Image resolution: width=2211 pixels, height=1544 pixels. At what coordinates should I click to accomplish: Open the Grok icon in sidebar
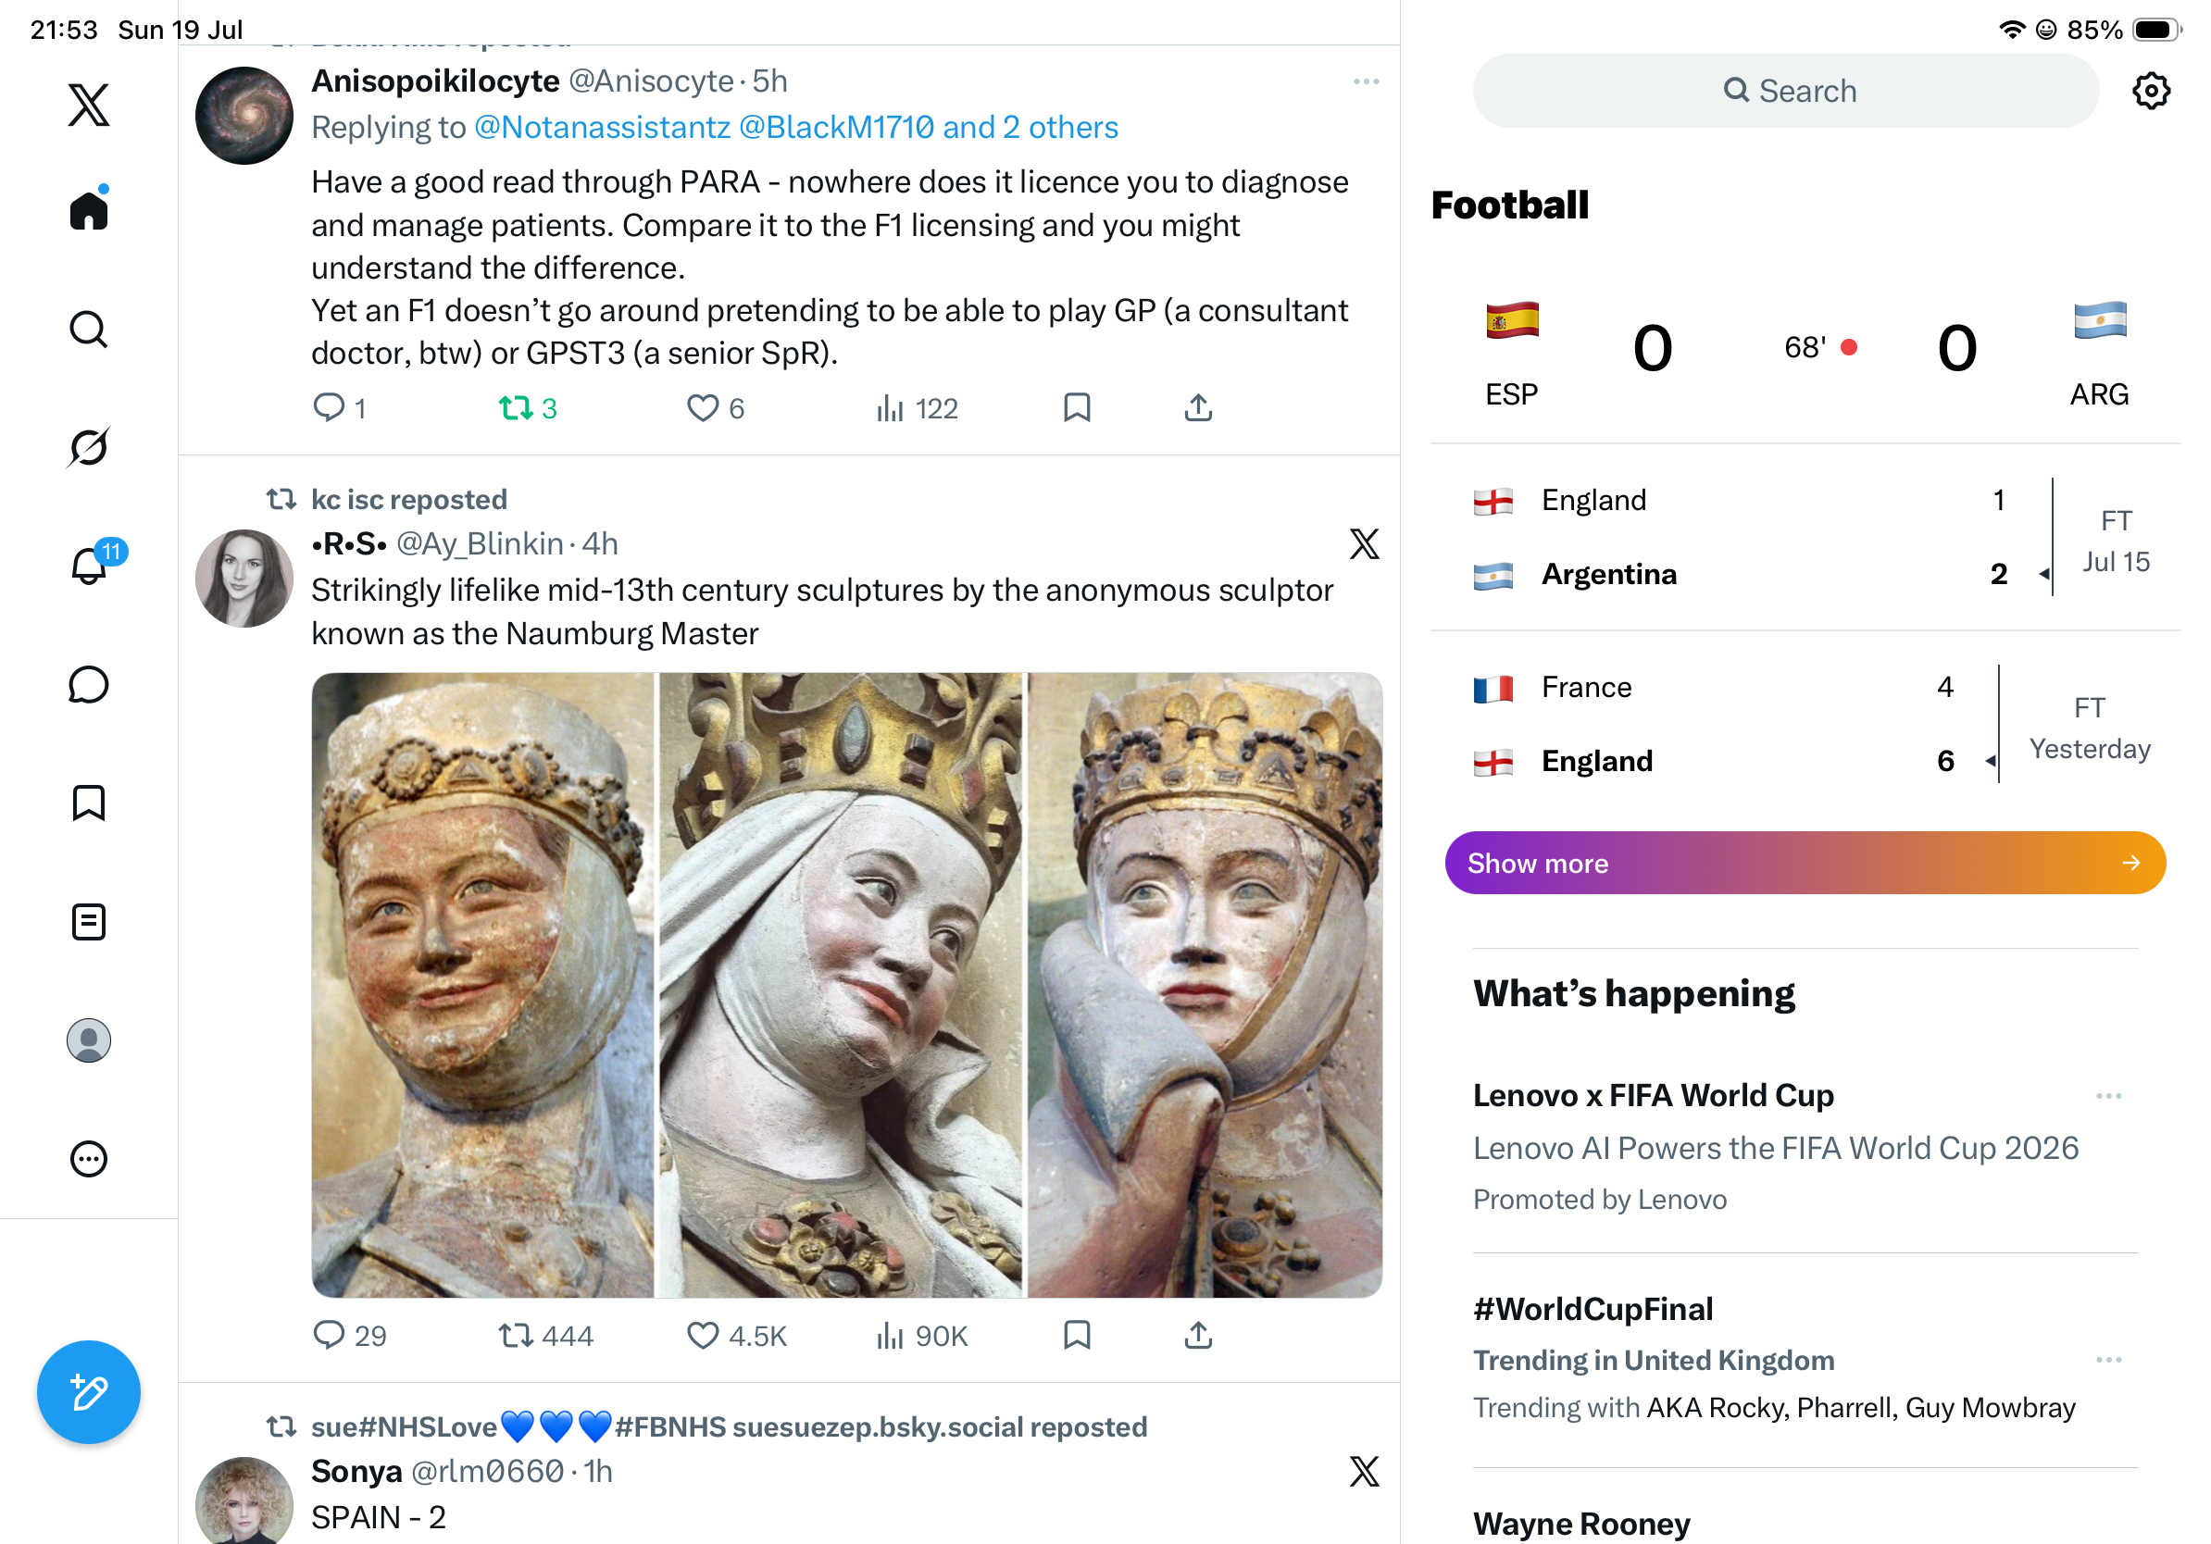(x=89, y=448)
